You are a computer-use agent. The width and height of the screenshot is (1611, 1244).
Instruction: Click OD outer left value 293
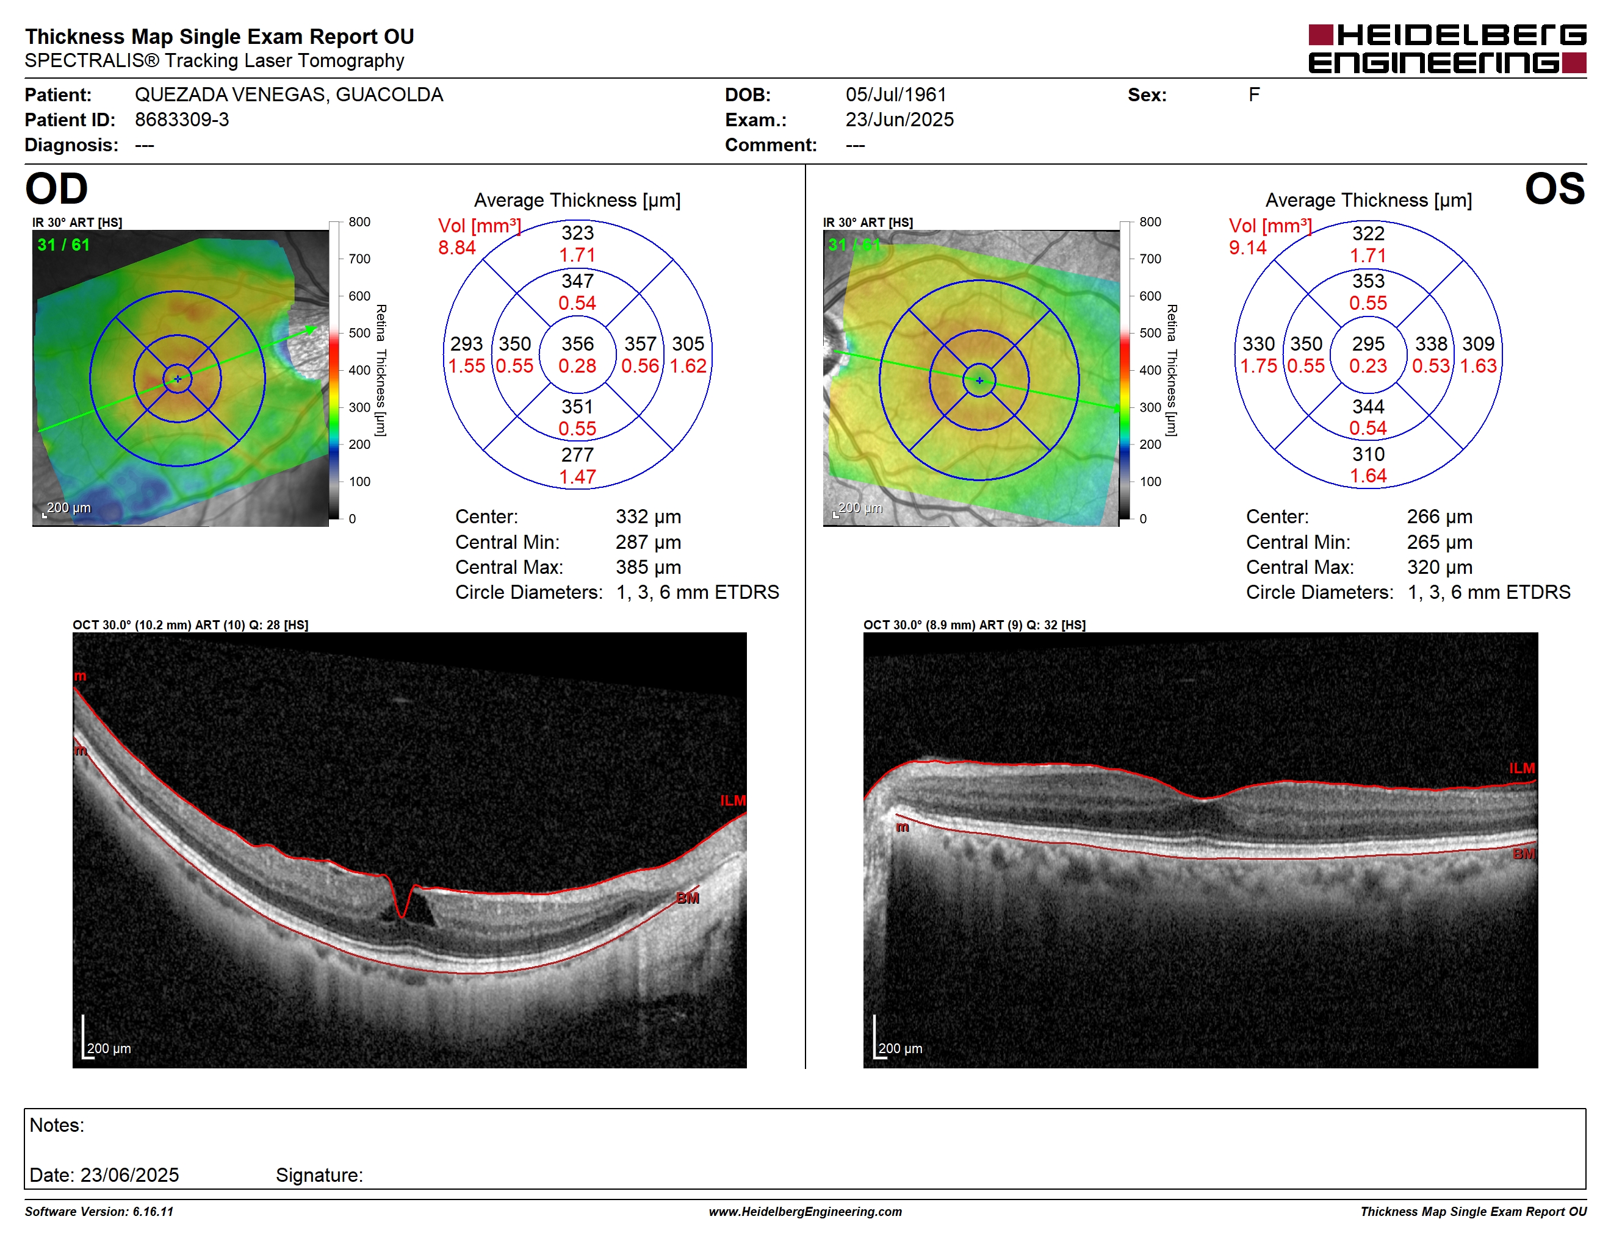click(x=467, y=343)
